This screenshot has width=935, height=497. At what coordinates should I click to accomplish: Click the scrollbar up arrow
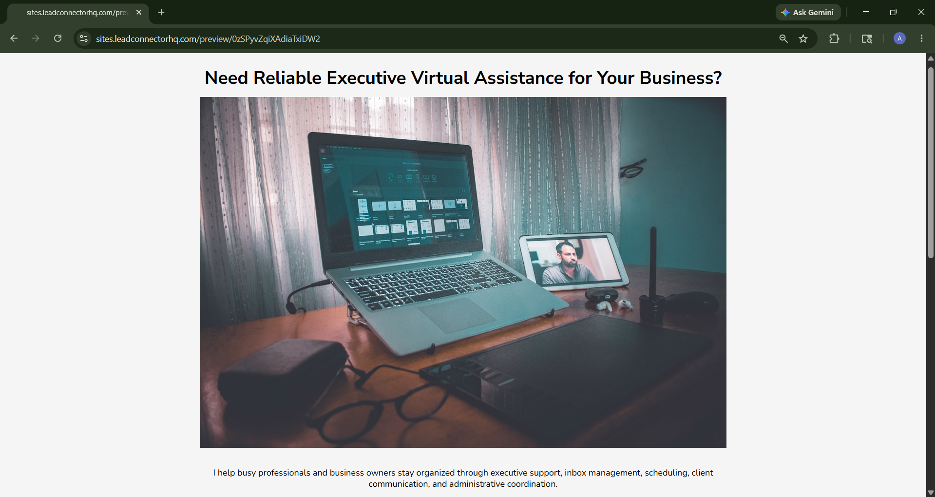point(931,58)
